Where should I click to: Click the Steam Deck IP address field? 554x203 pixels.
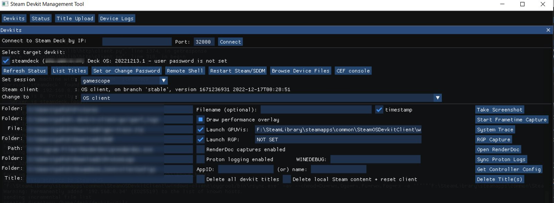(x=137, y=41)
